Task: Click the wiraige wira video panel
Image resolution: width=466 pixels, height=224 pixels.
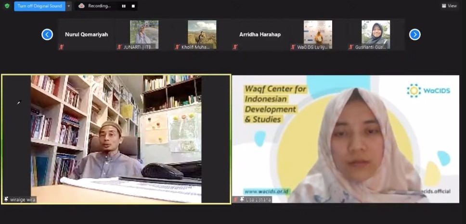Action: (116, 139)
